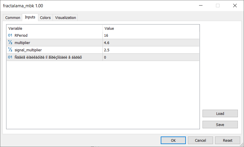Click the Value column header
The height and width of the screenshot is (147, 244).
(151, 28)
